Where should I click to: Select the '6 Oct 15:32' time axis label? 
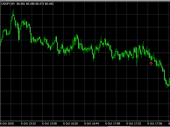point(28,124)
